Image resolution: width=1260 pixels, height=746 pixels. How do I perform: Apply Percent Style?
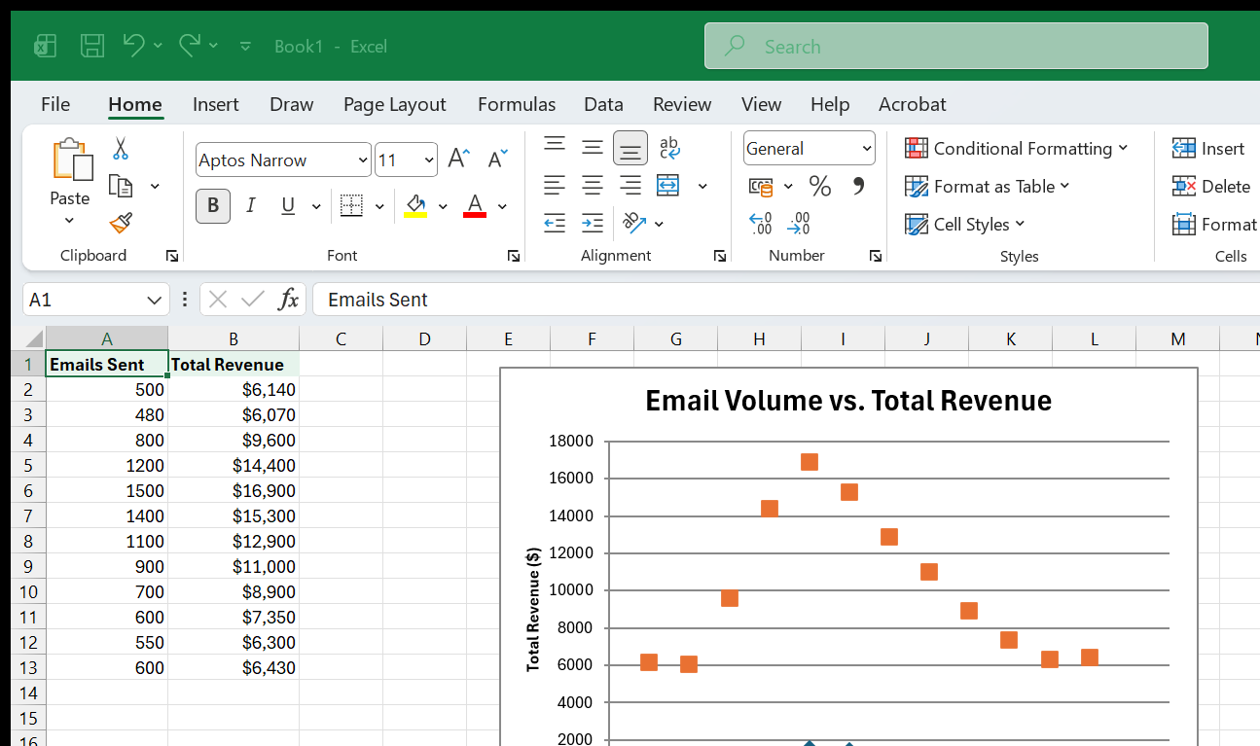(820, 186)
